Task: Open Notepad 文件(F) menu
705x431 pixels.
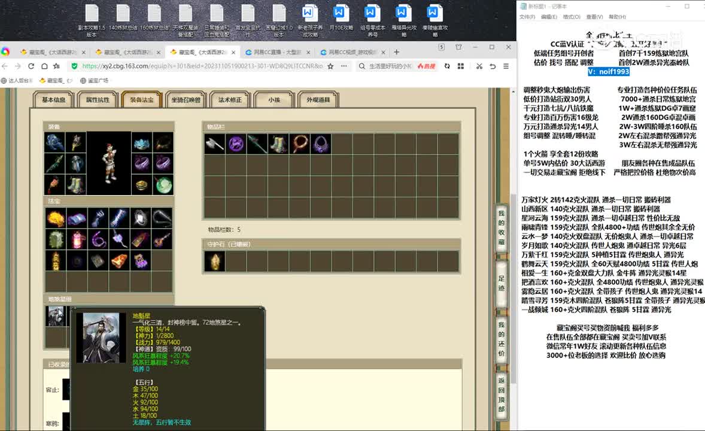Action: pyautogui.click(x=527, y=17)
